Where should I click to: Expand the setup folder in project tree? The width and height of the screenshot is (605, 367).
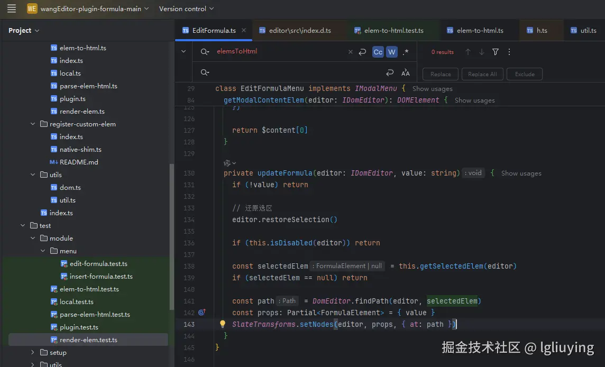(x=33, y=353)
